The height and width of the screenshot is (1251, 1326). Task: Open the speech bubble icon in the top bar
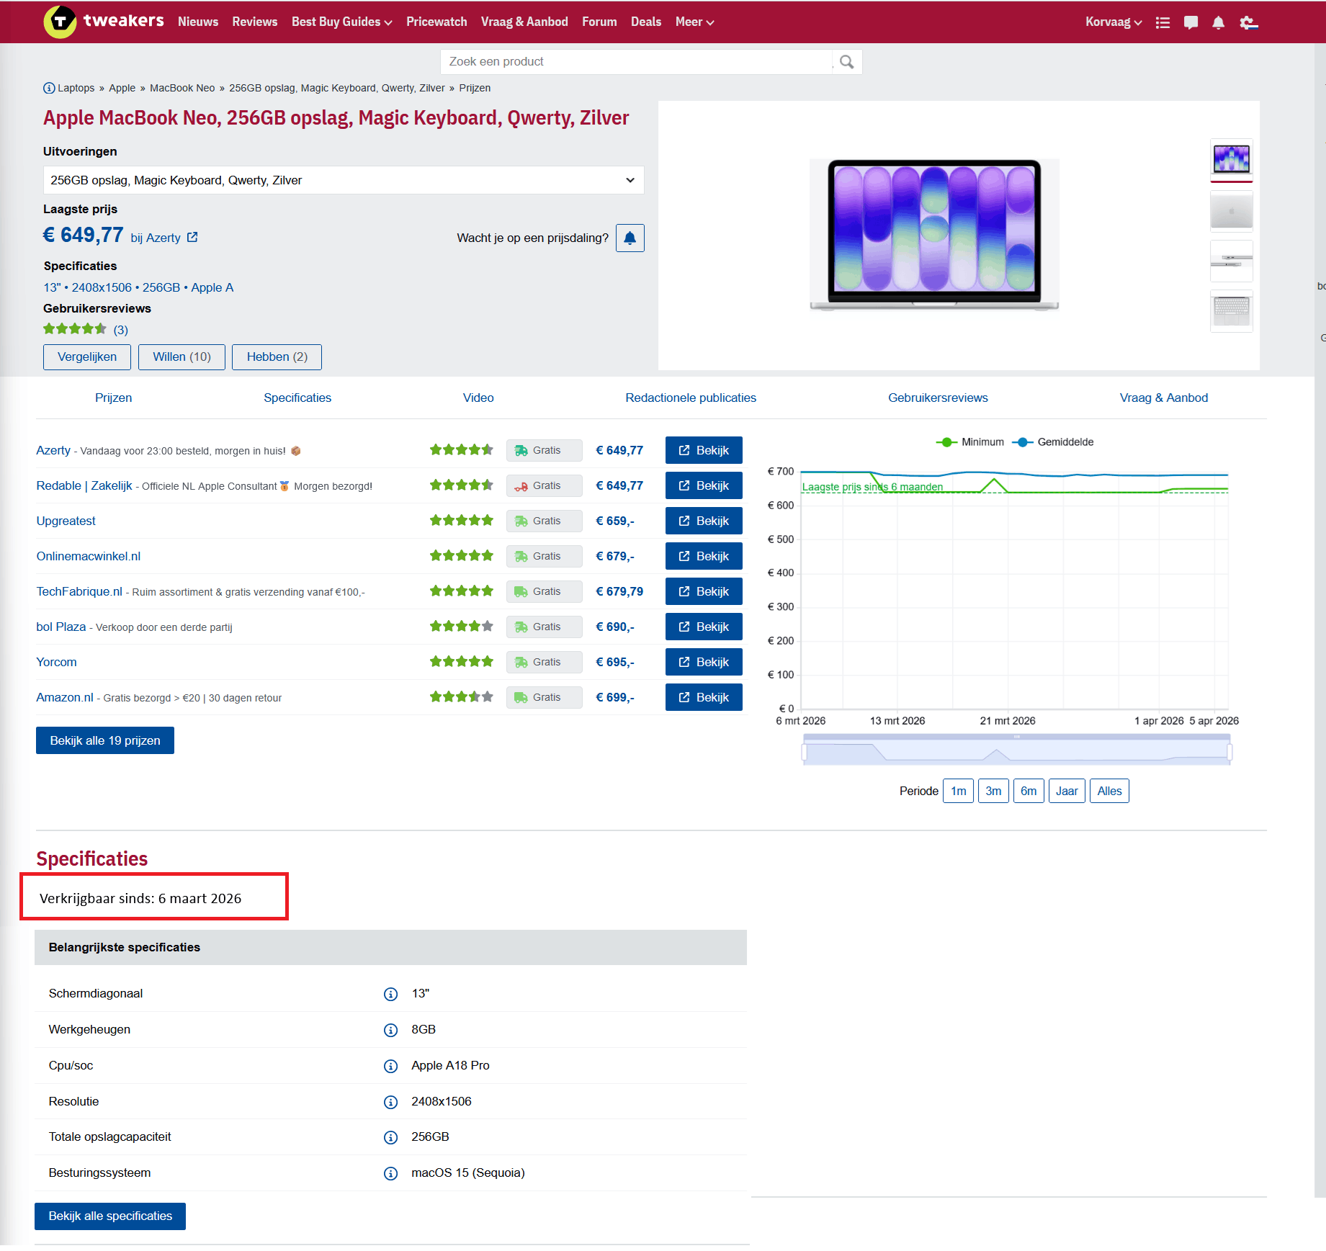tap(1190, 22)
